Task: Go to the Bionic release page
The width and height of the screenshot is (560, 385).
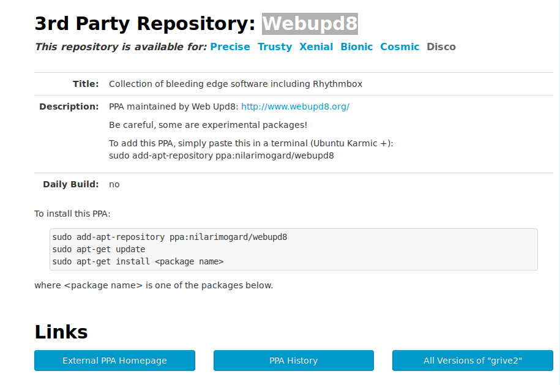Action: click(x=356, y=47)
